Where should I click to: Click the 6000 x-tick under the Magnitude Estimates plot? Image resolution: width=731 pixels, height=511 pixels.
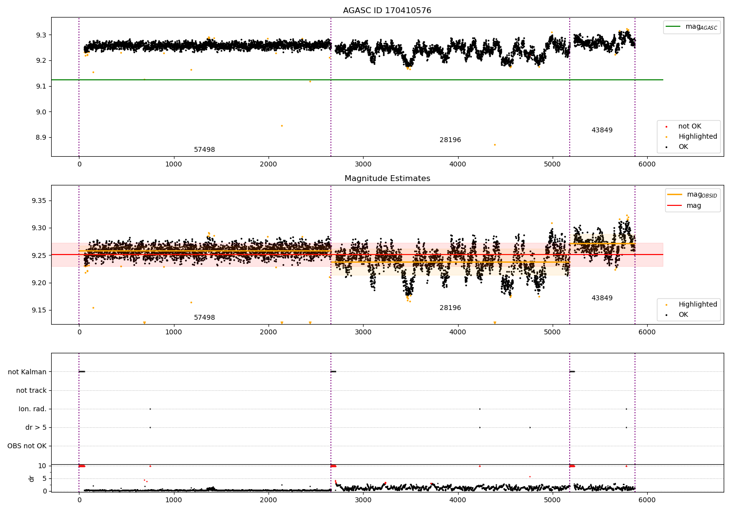[647, 332]
